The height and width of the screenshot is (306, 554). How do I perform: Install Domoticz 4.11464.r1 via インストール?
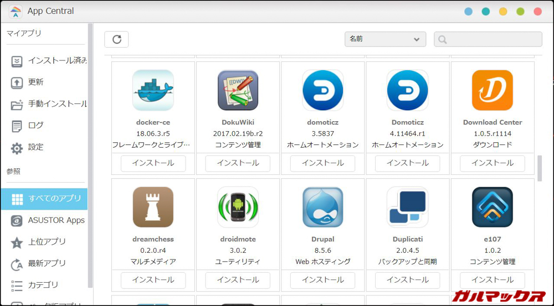[x=407, y=163]
